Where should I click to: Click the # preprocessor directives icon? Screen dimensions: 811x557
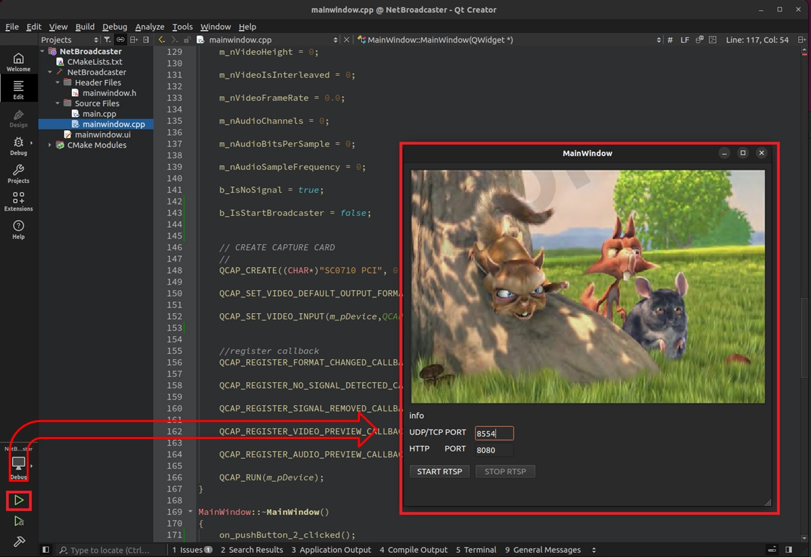click(x=670, y=39)
